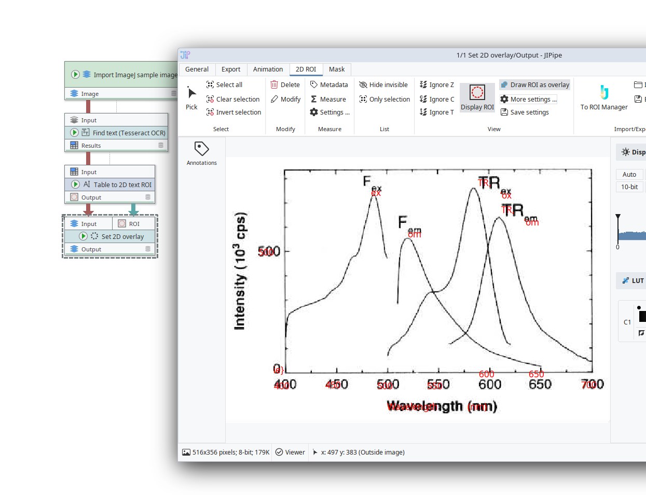Viewport: 646px width, 495px height.
Task: Click the Measure sigma icon
Action: 314,99
